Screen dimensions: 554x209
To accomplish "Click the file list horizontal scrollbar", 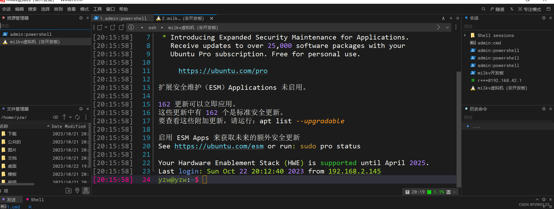I will point(17,184).
